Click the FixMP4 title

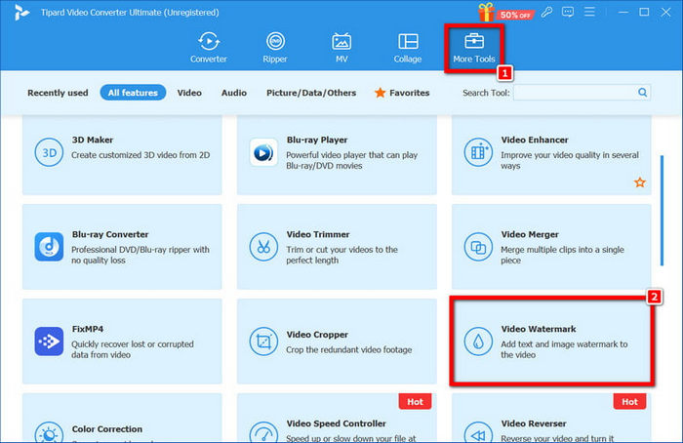(x=88, y=329)
